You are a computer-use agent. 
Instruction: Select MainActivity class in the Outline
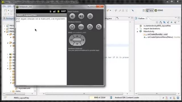tap(149, 31)
